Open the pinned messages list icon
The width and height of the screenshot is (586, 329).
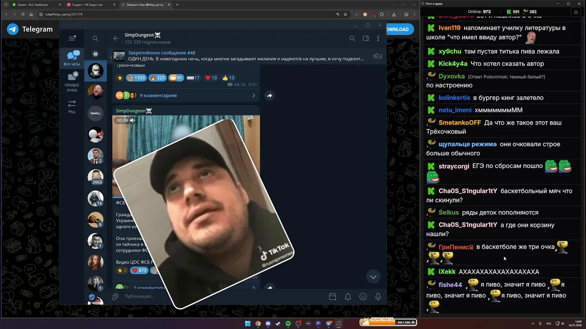(x=378, y=56)
